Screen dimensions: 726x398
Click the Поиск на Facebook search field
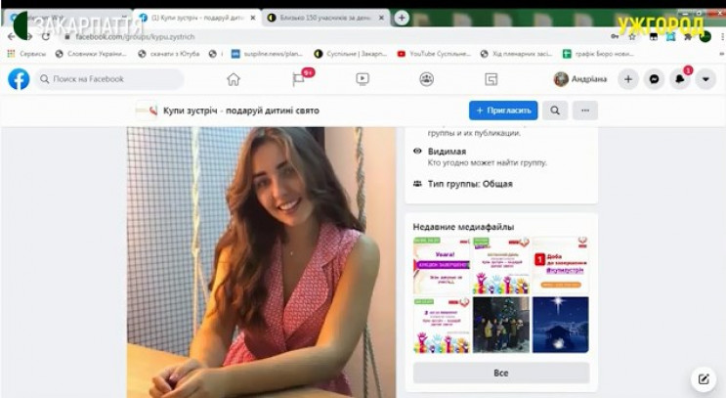109,79
